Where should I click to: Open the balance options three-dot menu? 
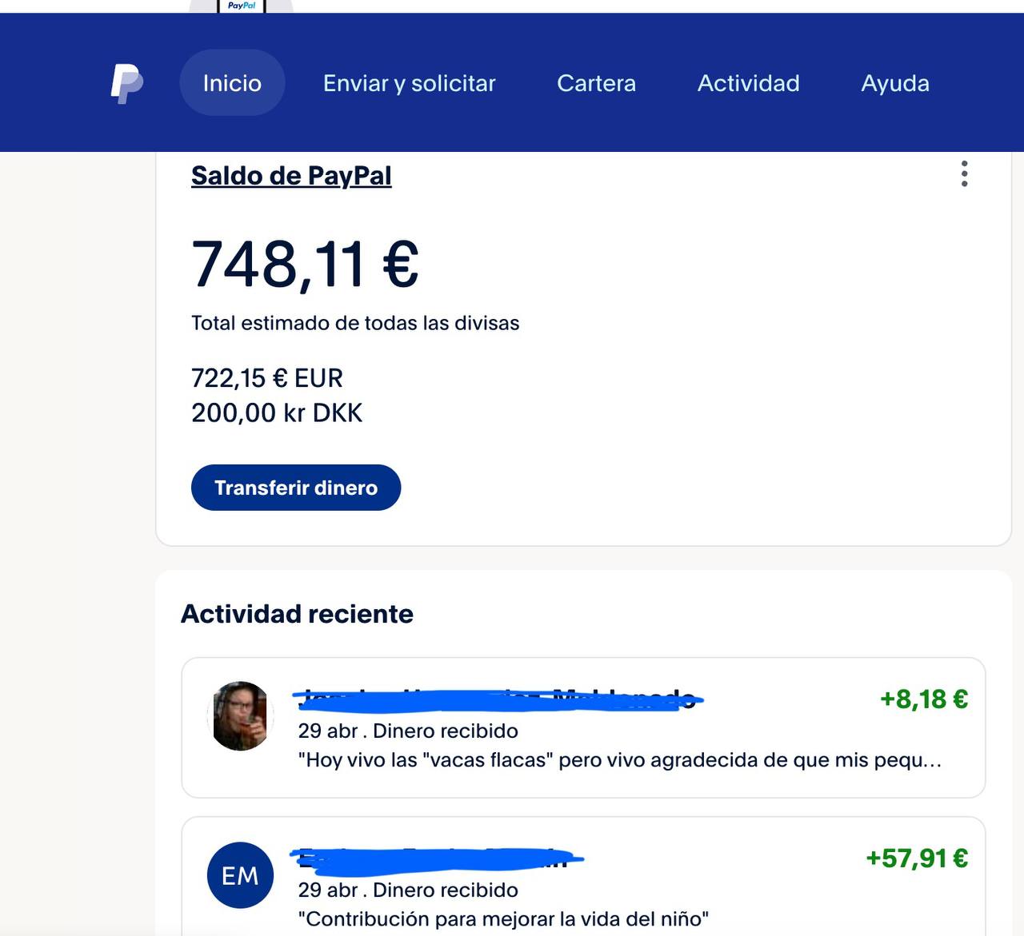[964, 173]
